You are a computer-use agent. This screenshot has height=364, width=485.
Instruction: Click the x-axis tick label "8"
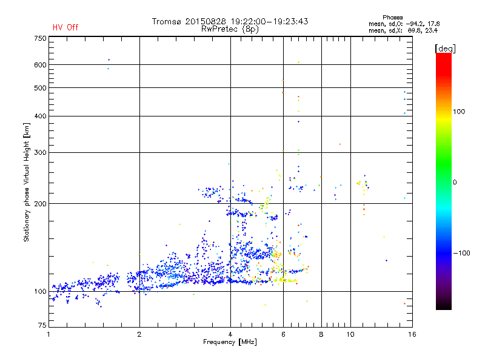pyautogui.click(x=321, y=334)
